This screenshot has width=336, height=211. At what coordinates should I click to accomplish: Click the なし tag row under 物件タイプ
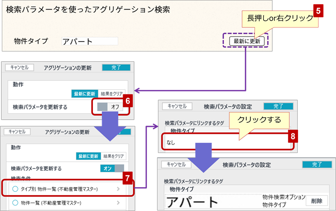228,142
